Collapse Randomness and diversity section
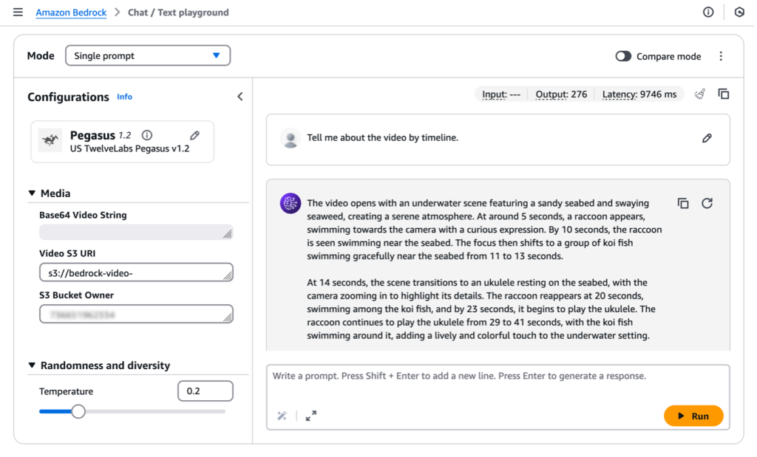This screenshot has height=457, width=757. [x=32, y=365]
